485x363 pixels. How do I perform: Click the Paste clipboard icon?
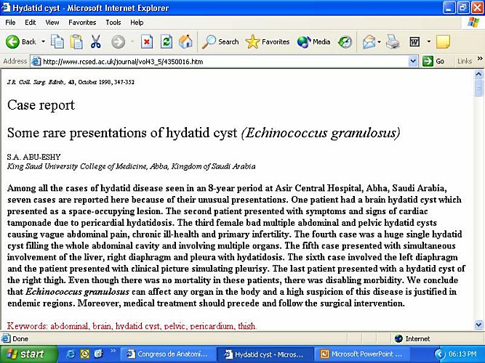(76, 41)
